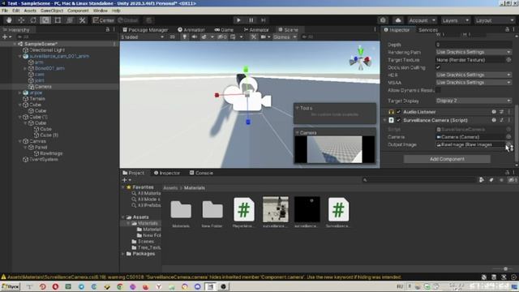
Task: Open the Layers dropdown
Action: (456, 20)
